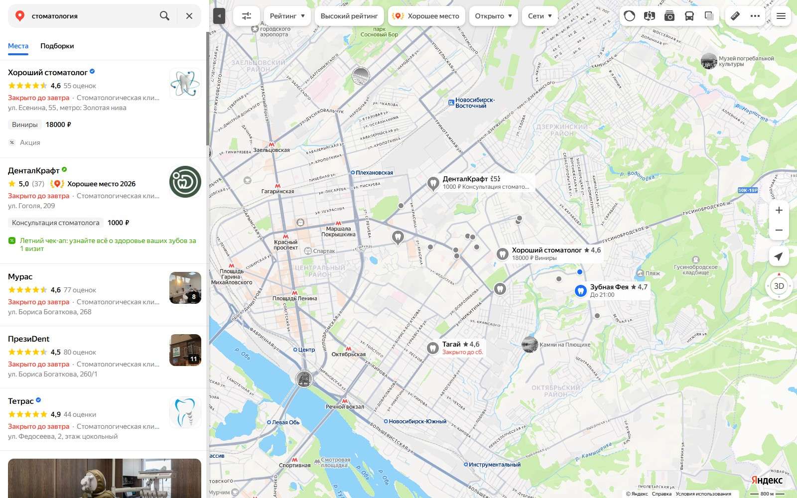
Task: Open the map layers switcher icon
Action: (709, 16)
